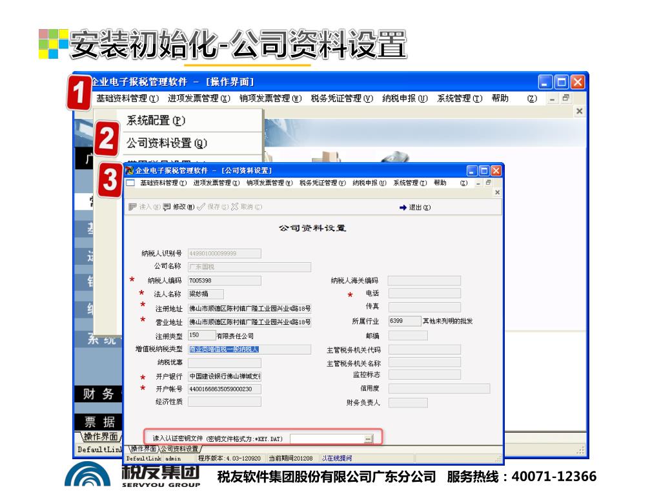Open 销项发票管理 menu in 公司资料设置 window
This screenshot has height=496, width=661.
coord(269,183)
